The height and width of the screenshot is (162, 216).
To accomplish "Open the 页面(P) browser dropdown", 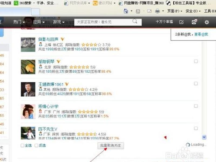I will coord(174,11).
